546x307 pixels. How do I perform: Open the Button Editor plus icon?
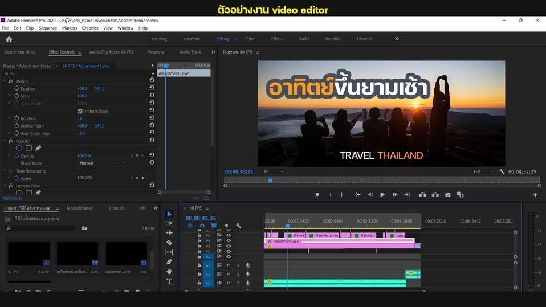tap(535, 195)
